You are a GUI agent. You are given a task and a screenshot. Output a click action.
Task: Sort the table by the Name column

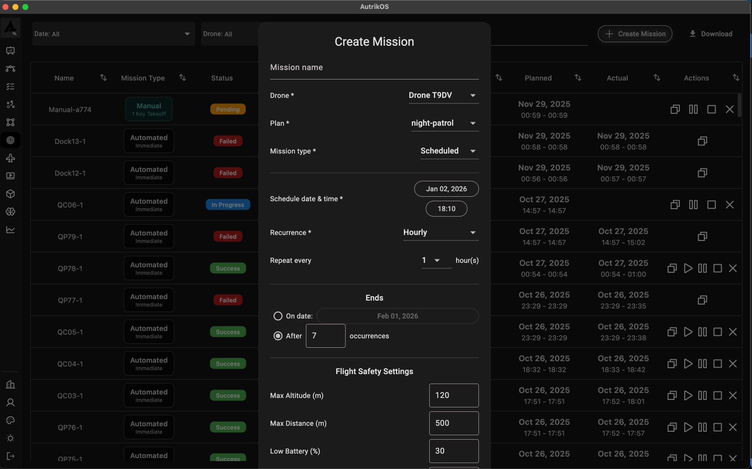point(103,78)
